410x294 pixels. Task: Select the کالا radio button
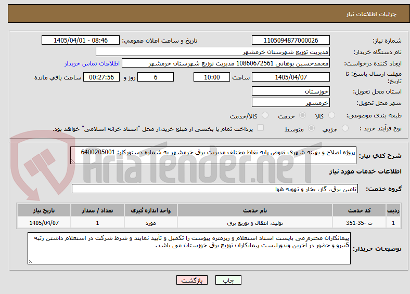click(331, 115)
